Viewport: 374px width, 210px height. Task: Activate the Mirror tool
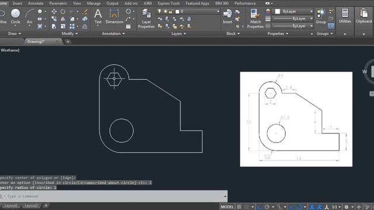(63, 19)
